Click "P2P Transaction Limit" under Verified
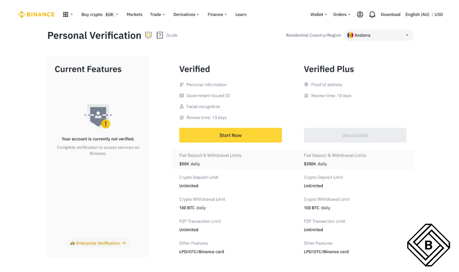 200,221
